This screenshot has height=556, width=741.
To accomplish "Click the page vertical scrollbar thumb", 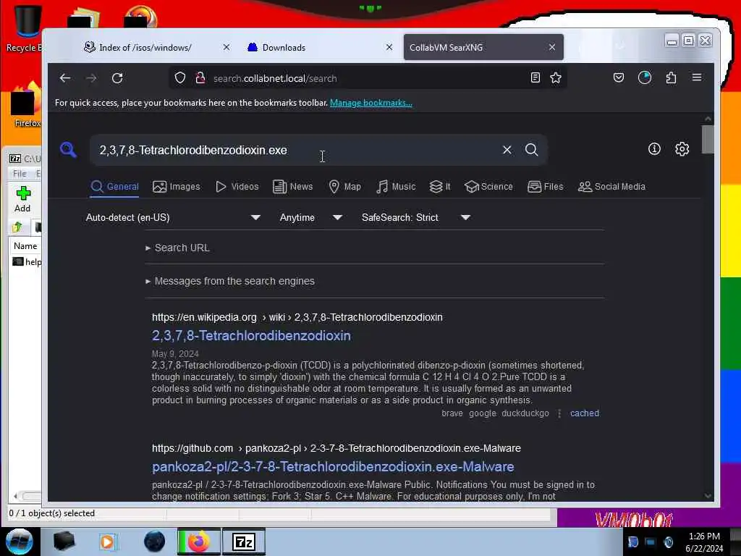I will 708,140.
